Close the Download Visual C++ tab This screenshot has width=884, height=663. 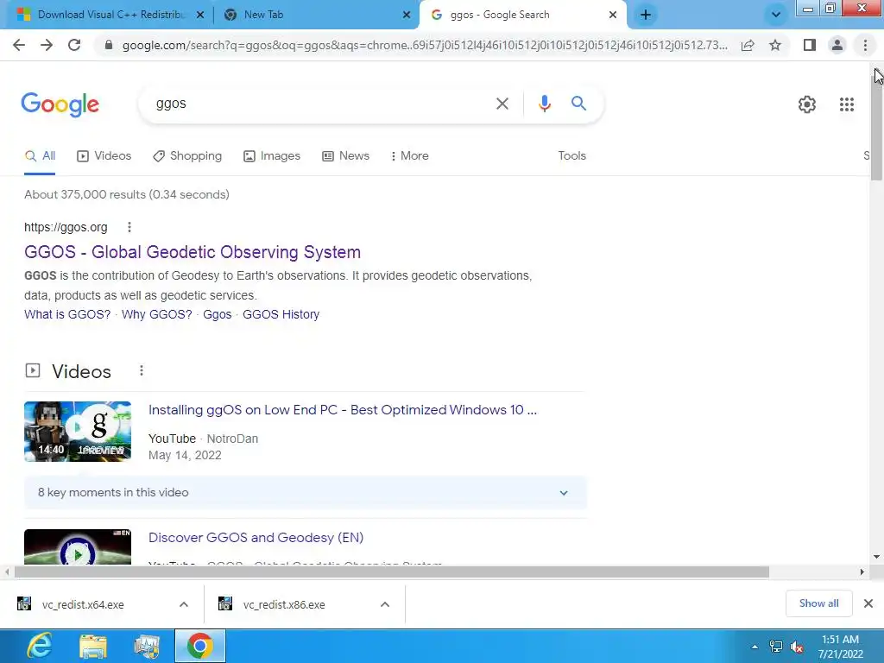[200, 15]
